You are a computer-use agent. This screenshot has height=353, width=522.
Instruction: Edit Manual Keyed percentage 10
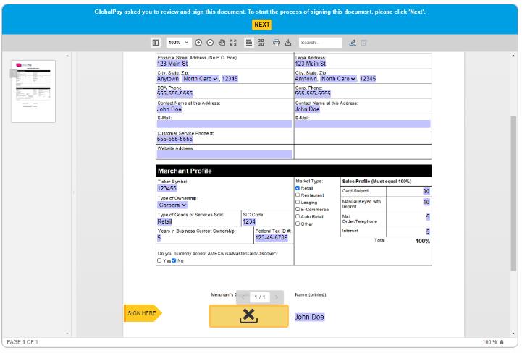[x=426, y=203]
